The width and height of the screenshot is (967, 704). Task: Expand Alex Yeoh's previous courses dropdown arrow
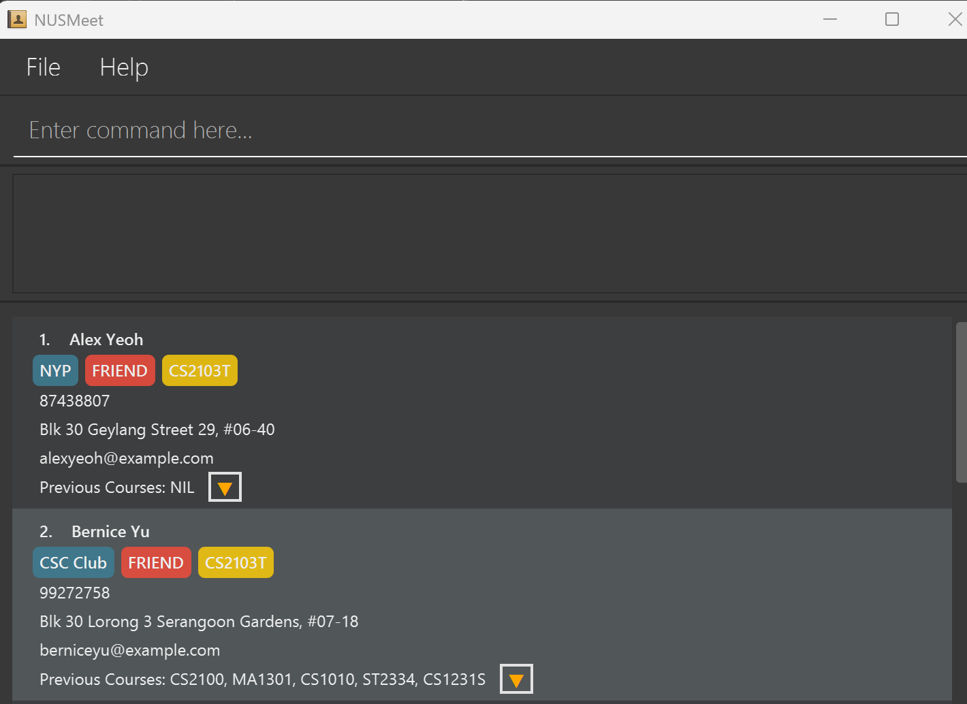click(x=225, y=487)
